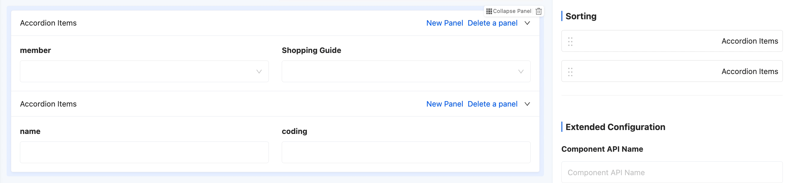The width and height of the screenshot is (791, 183).
Task: Focus the name input field
Action: (144, 152)
